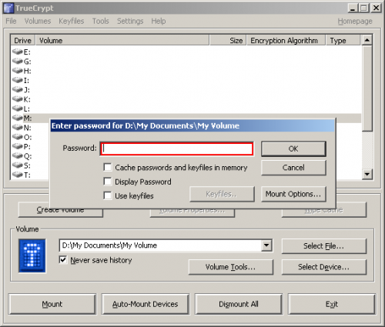Open the Settings menu
Image resolution: width=385 pixels, height=327 pixels.
130,21
